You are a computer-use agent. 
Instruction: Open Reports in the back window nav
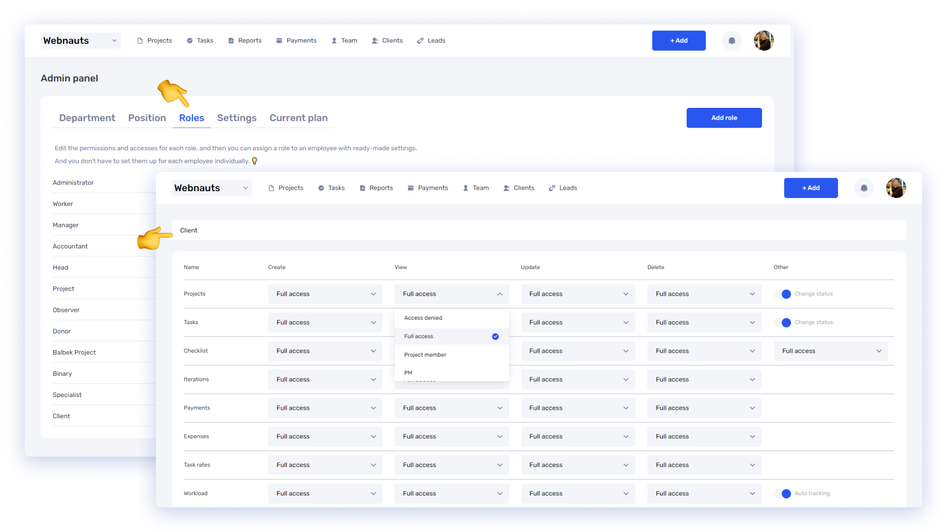coord(245,40)
